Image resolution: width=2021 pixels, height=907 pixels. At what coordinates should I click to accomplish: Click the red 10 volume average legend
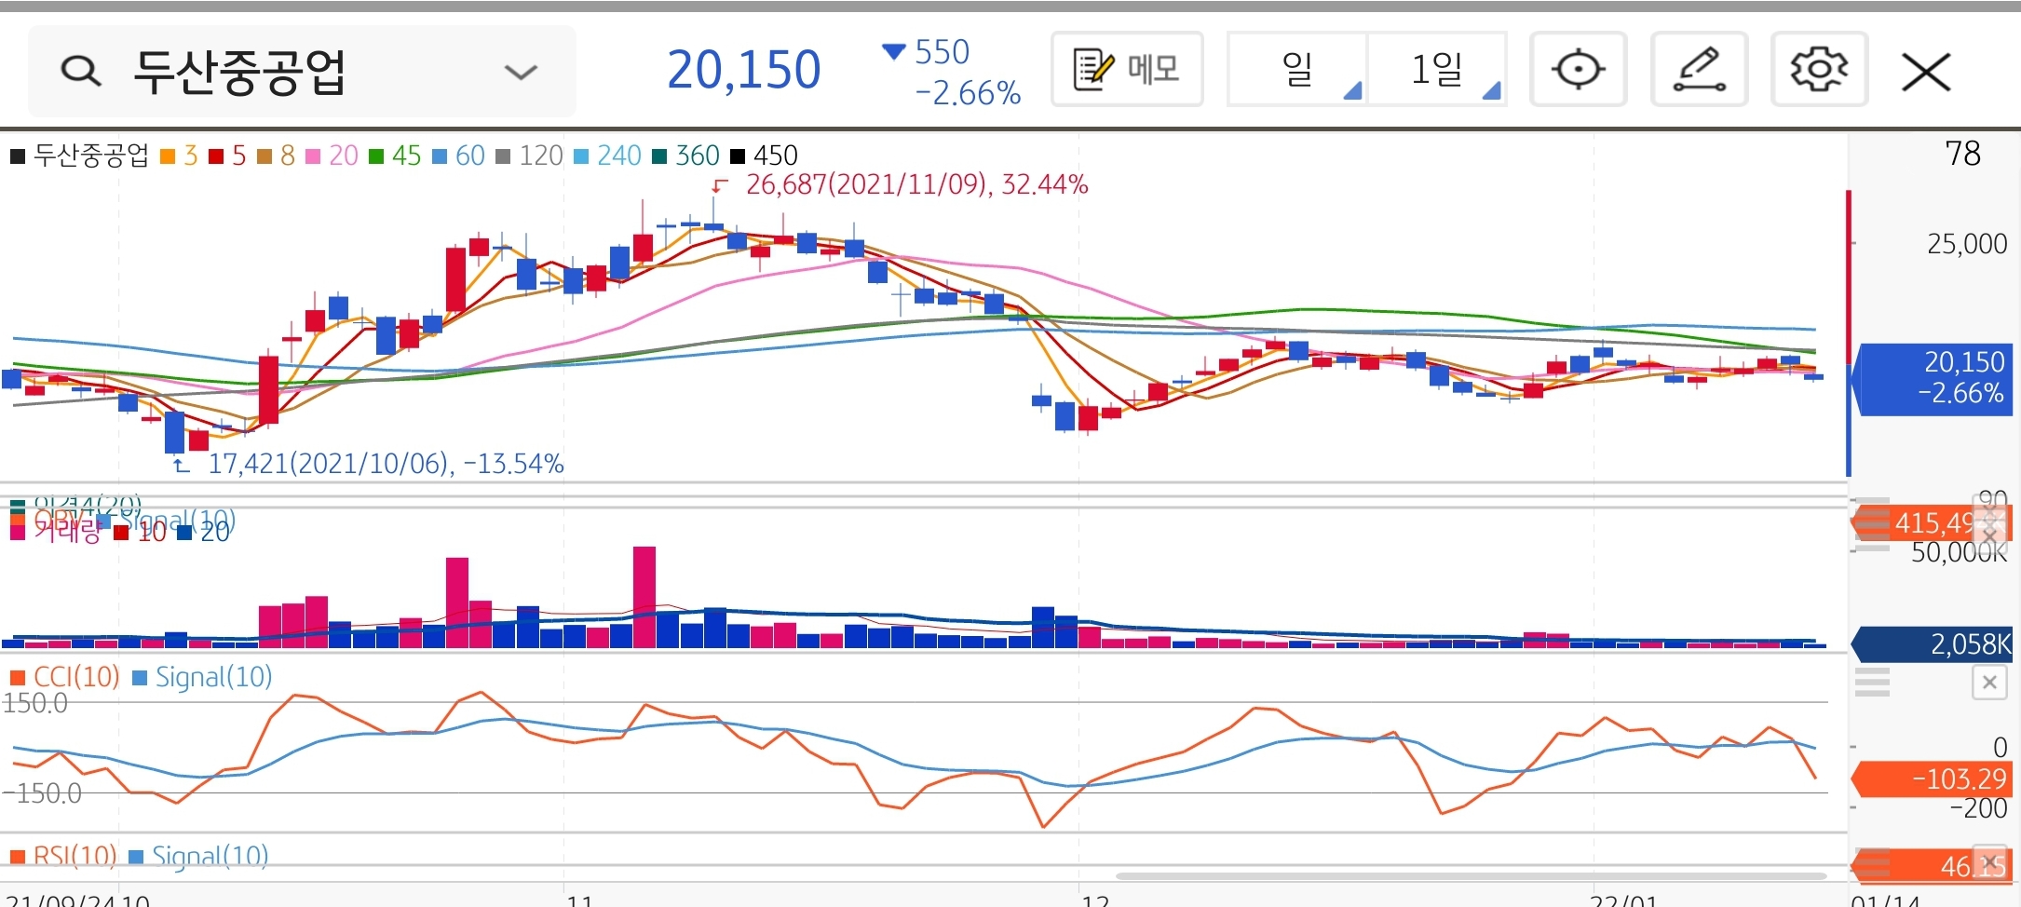pos(140,533)
